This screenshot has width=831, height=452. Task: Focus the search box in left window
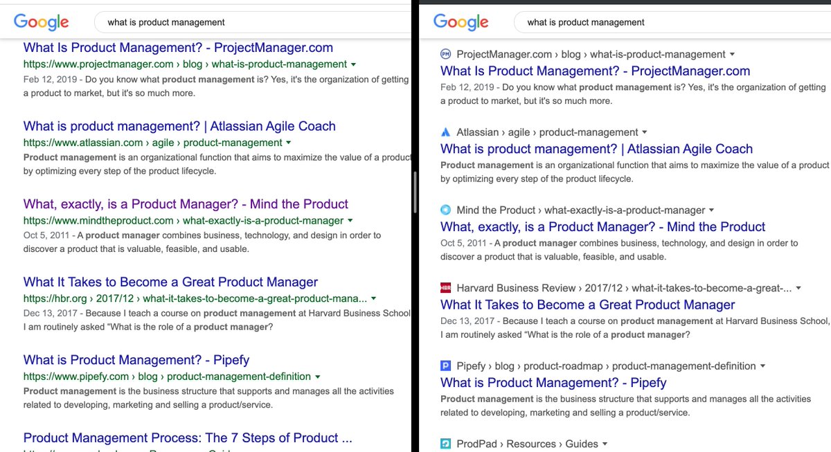tap(253, 22)
